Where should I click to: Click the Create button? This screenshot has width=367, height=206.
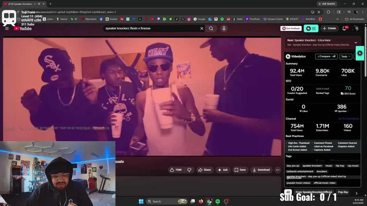click(329, 28)
